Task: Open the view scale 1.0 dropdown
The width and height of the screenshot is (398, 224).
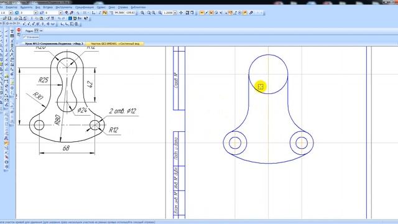Action: tap(11, 12)
